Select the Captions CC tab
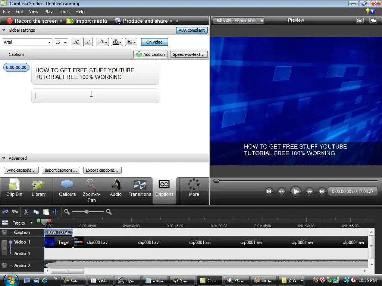The width and height of the screenshot is (382, 286). [x=164, y=191]
